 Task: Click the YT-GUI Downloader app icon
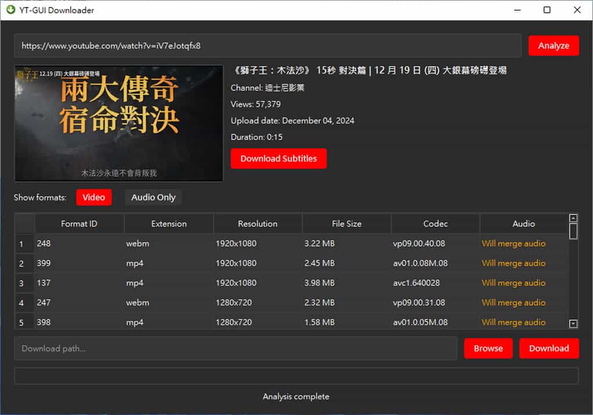click(10, 10)
